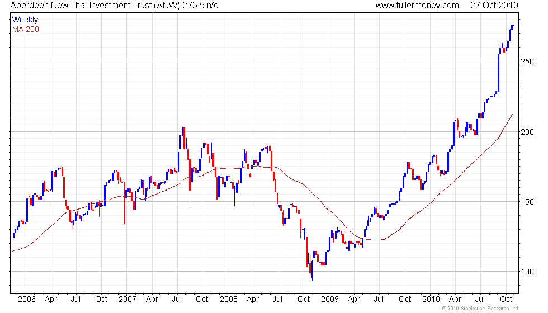The image size is (548, 313).
Task: Click the 2006 year label on the time axis
Action: tap(27, 299)
